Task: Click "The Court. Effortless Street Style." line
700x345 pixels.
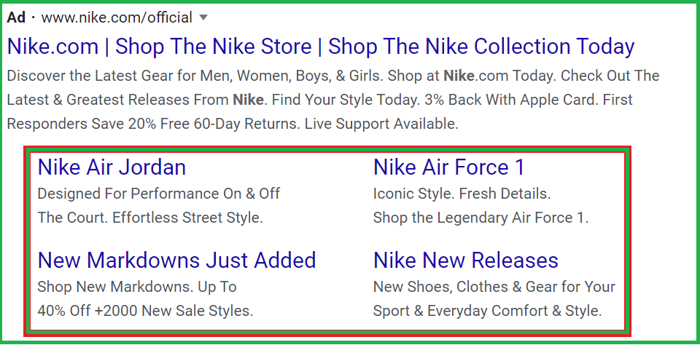Action: point(149,218)
